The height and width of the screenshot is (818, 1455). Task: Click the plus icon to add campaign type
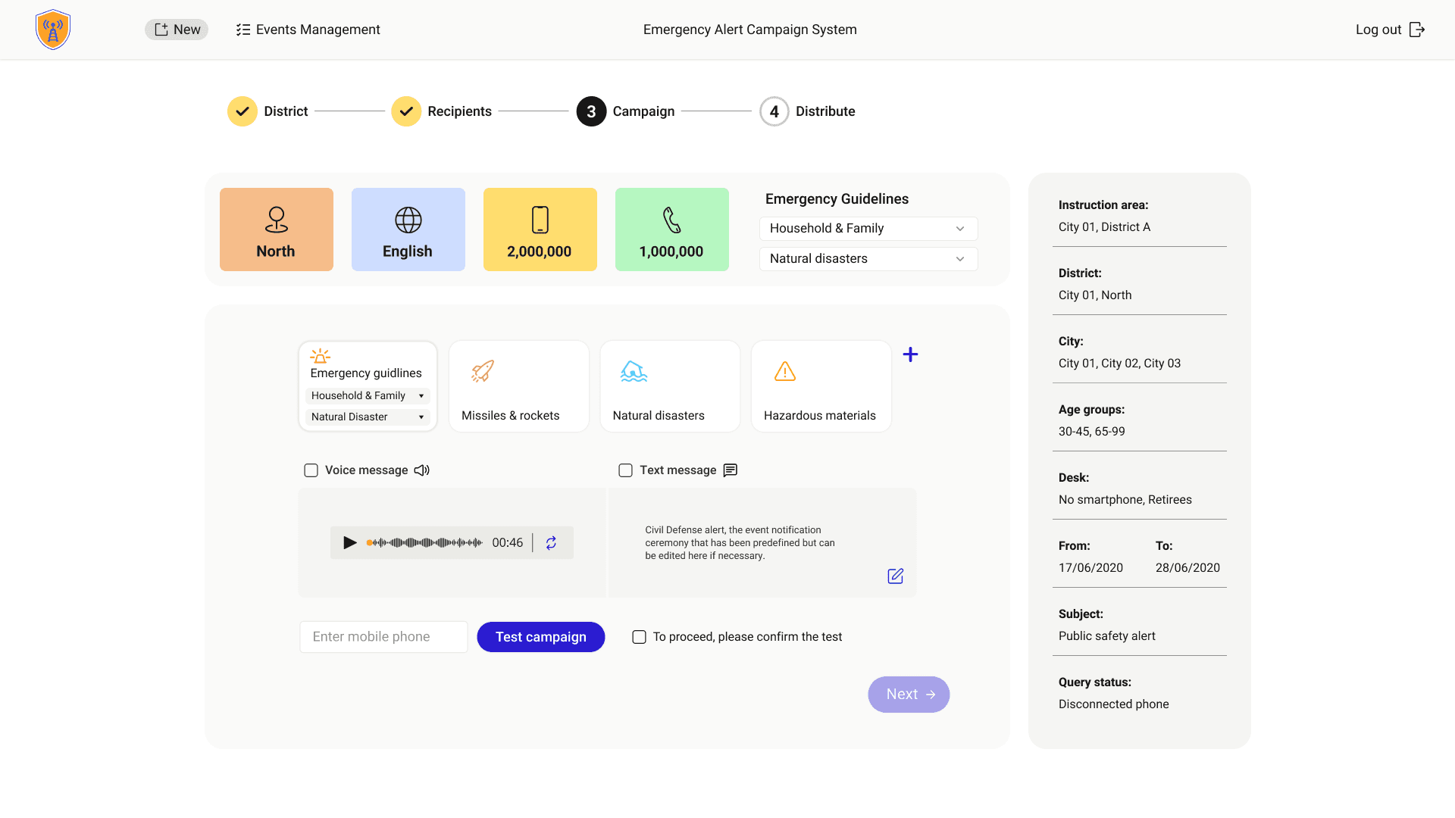click(x=910, y=354)
